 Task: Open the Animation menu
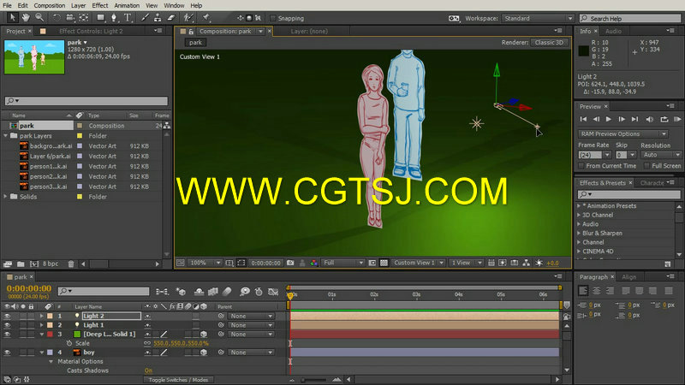point(127,5)
